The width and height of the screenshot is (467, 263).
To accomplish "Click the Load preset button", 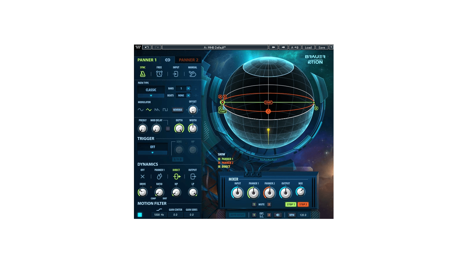I will coord(308,47).
